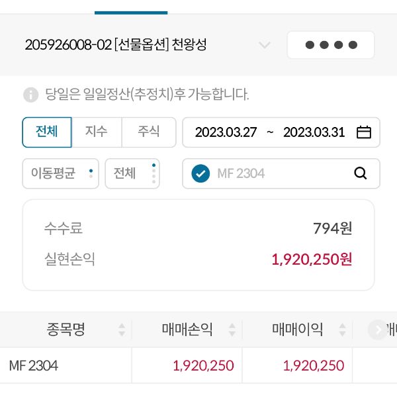The width and height of the screenshot is (397, 397).
Task: Select account 205926008-02 천왕성
Action: (x=116, y=45)
